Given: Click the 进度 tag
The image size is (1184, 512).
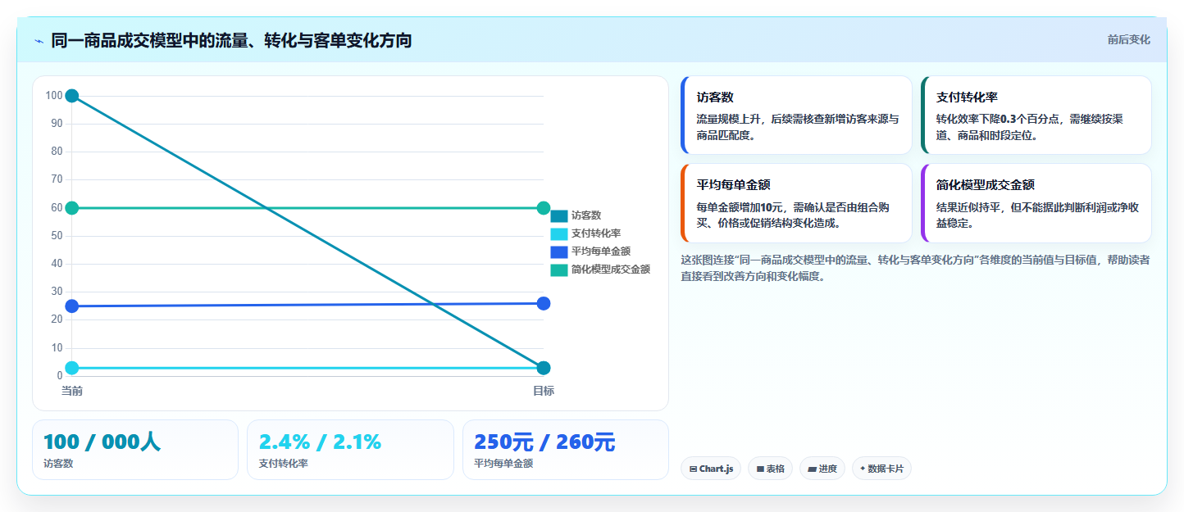Looking at the screenshot, I should tap(822, 469).
